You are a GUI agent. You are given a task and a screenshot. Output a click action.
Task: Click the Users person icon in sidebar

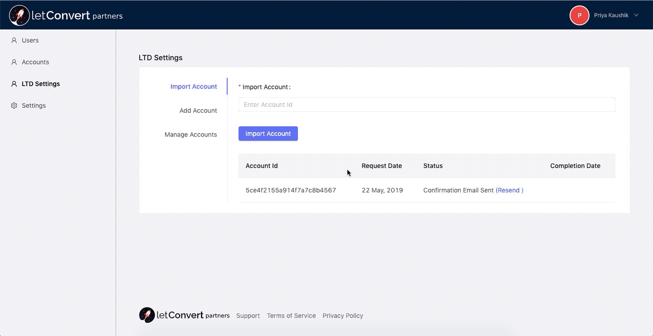click(14, 40)
